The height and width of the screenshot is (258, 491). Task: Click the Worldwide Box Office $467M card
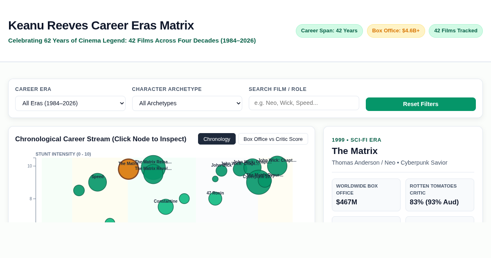[366, 195]
